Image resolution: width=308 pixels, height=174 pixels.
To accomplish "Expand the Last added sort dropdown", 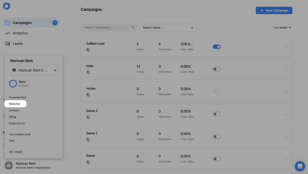I will pyautogui.click(x=282, y=28).
